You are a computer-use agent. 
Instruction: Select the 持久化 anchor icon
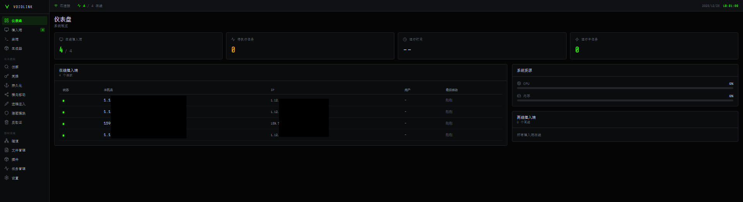point(7,85)
